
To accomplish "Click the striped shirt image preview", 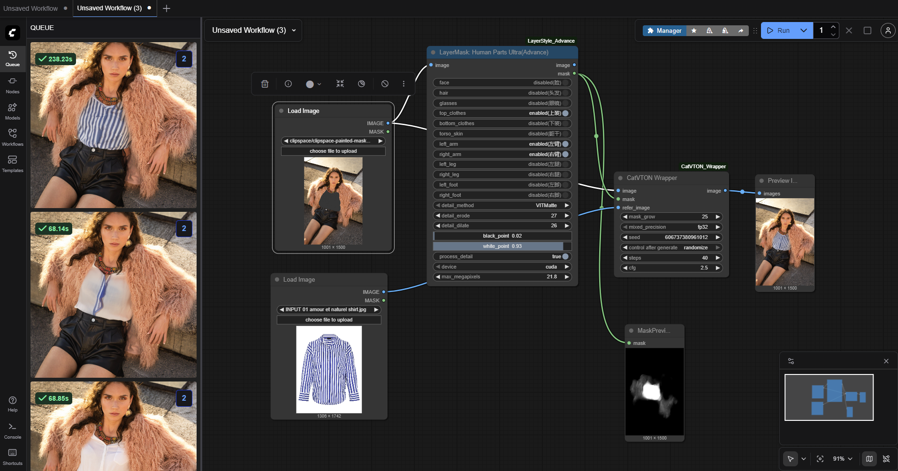I will (x=329, y=369).
